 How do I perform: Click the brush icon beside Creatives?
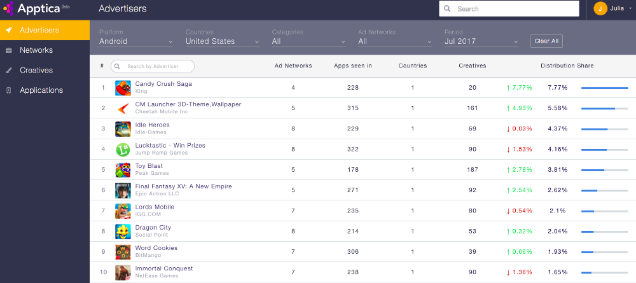tap(8, 70)
